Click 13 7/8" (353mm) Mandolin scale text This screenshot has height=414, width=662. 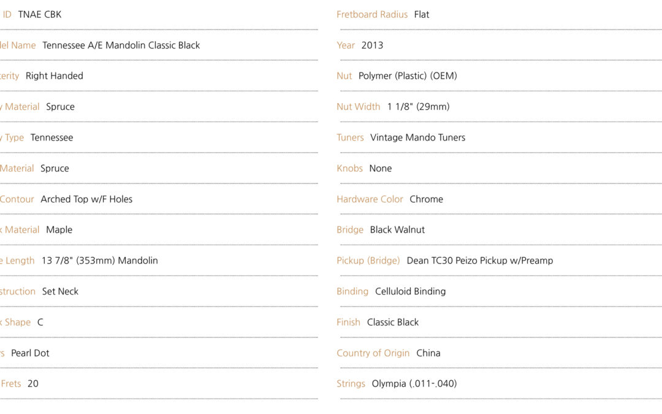(100, 261)
